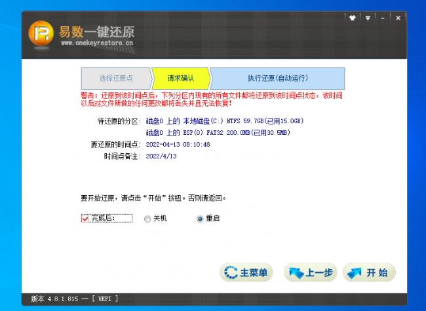Click the 易数一键还原 title text
This screenshot has height=311, width=426.
pos(97,32)
